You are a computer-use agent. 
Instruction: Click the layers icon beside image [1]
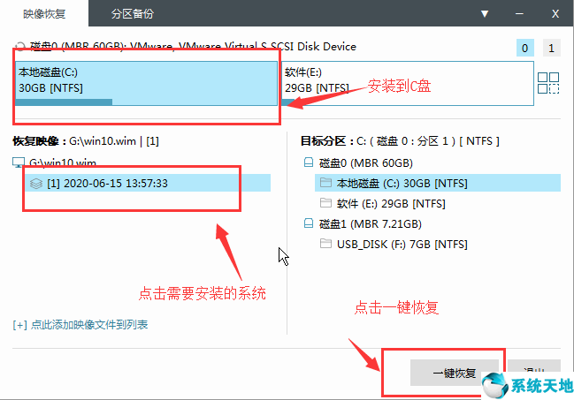(x=36, y=183)
